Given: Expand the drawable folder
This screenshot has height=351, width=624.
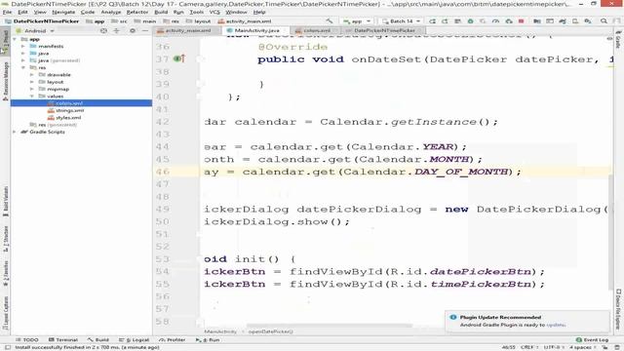Looking at the screenshot, I should [x=32, y=75].
